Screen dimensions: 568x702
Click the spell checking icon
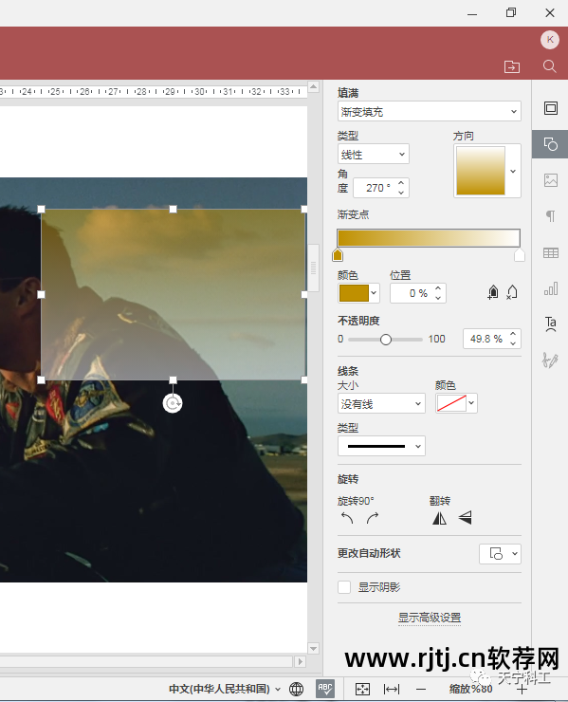(x=325, y=689)
